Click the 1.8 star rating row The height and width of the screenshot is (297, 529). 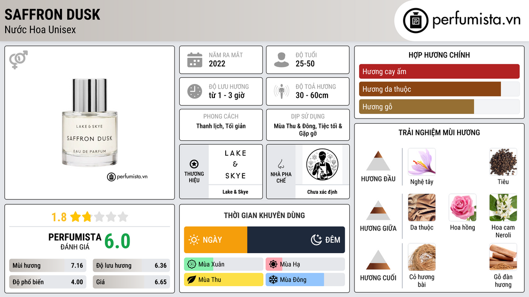tap(89, 217)
